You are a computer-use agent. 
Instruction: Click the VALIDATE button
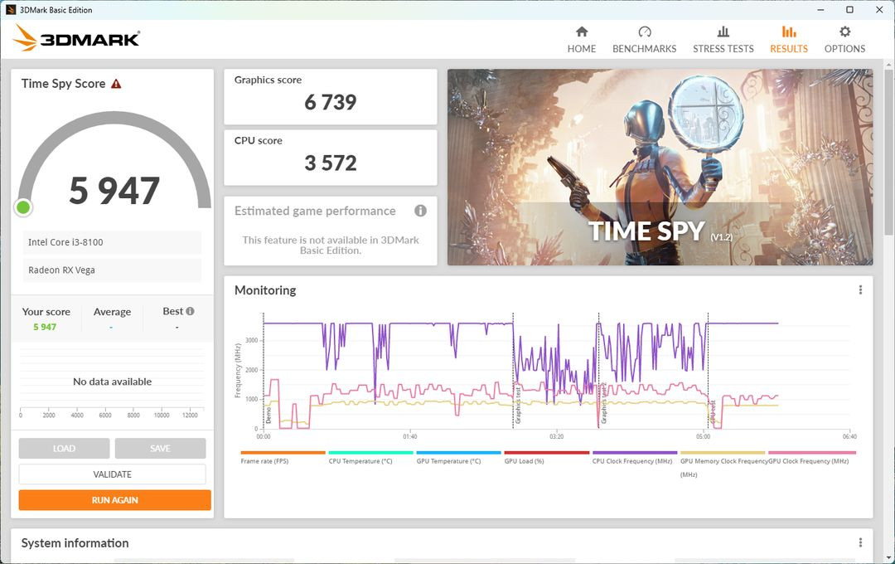pyautogui.click(x=113, y=474)
